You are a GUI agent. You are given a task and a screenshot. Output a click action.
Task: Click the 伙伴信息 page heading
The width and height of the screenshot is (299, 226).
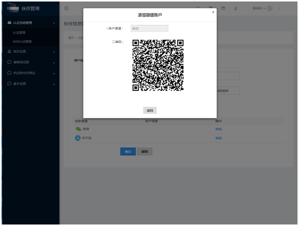point(74,24)
